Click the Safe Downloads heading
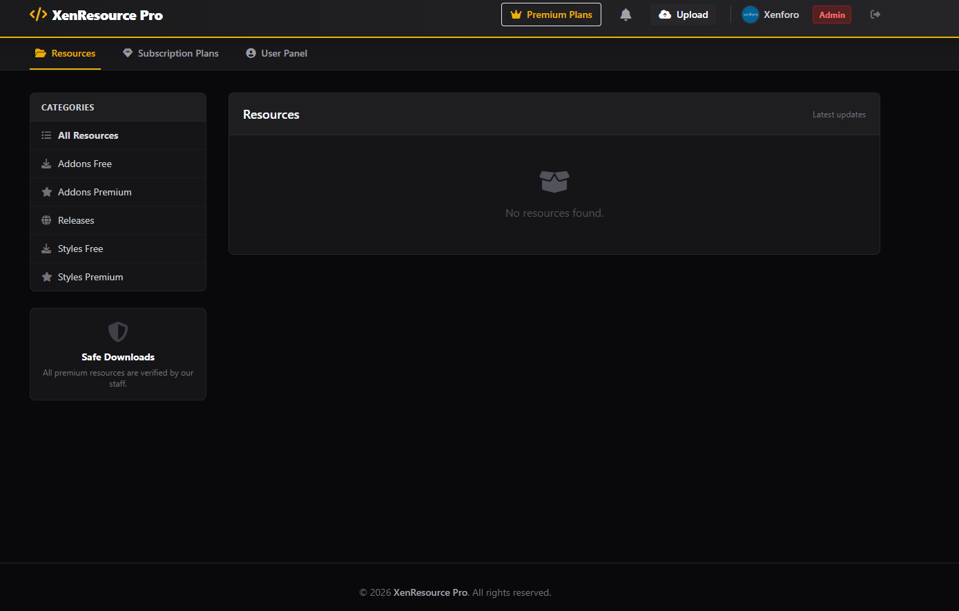 click(x=118, y=357)
